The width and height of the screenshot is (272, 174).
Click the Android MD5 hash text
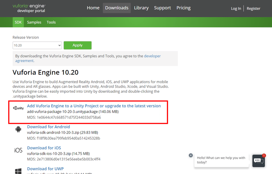[64, 138]
